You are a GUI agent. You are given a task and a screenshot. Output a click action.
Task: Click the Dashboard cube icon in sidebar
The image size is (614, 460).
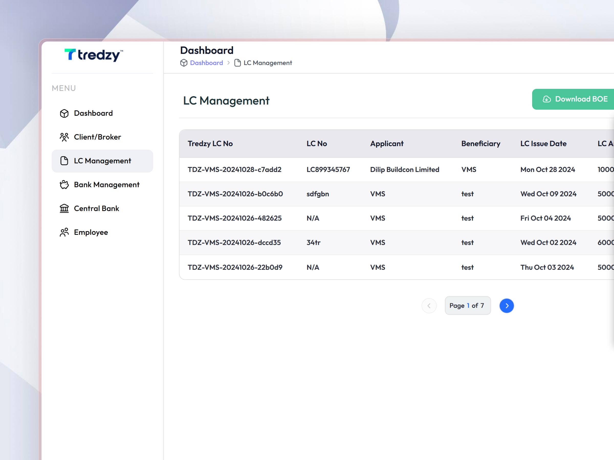pos(64,113)
